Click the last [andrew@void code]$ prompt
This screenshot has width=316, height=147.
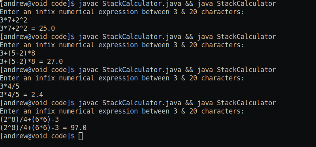click(x=38, y=136)
